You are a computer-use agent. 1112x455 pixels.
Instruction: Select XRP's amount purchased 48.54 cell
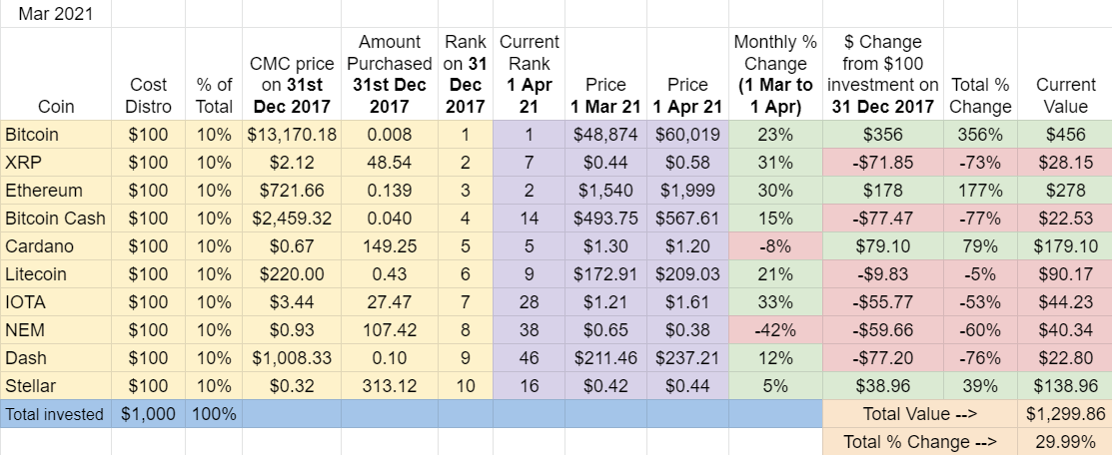click(x=389, y=160)
